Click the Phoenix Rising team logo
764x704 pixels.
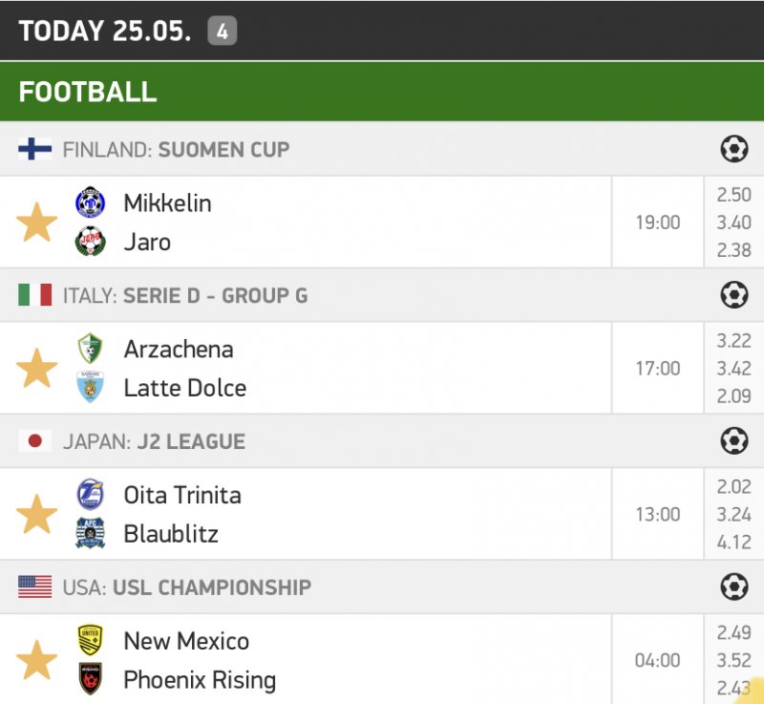click(91, 679)
